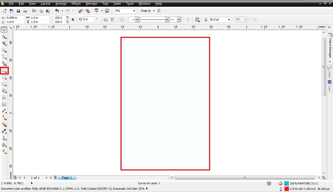Open a file with folder icon
This screenshot has height=192, width=333.
pos(11,11)
